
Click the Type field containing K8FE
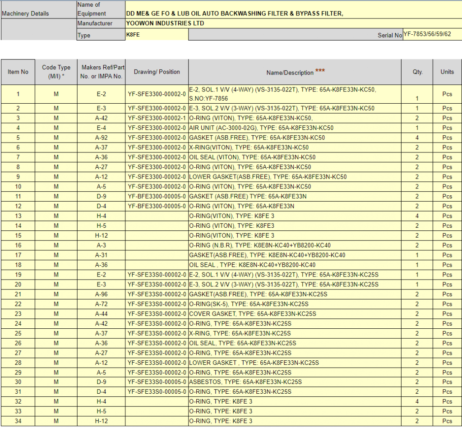click(x=157, y=35)
